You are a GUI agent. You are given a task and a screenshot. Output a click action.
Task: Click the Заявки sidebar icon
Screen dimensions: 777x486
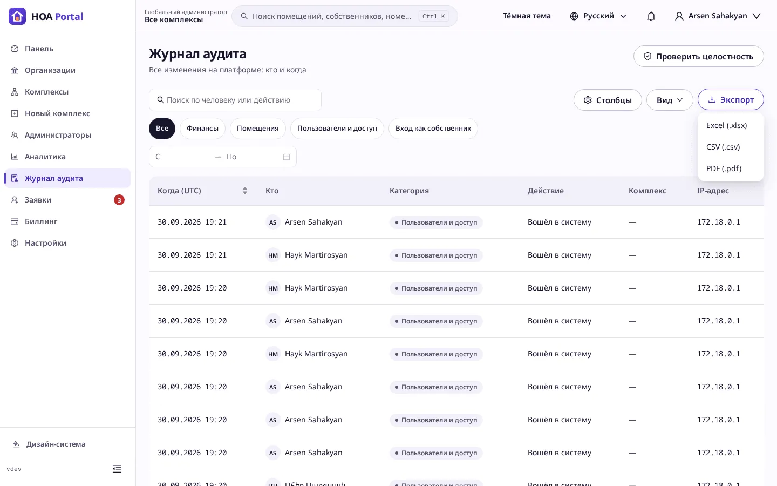[x=15, y=200]
